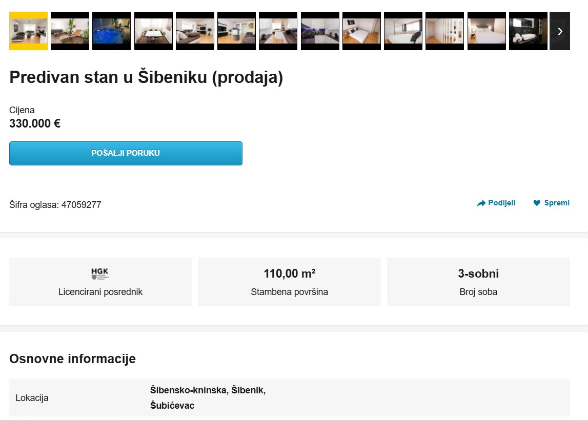Open the POŠALJI PORUKU message button

126,153
